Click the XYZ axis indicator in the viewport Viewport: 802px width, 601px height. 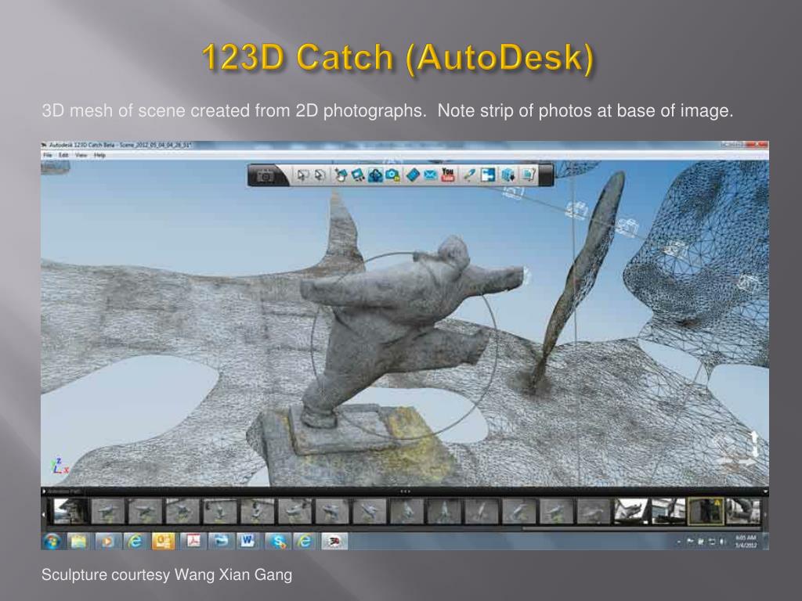coord(60,466)
